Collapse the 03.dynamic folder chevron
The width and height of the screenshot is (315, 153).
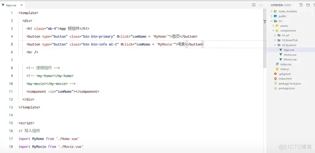[275, 45]
